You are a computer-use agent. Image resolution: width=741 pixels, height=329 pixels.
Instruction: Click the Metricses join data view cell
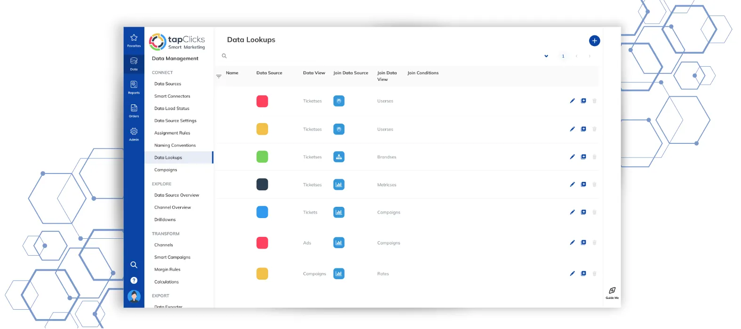(387, 185)
